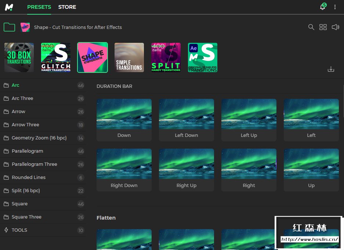Click the Right transition preset thumbnail

[249, 164]
